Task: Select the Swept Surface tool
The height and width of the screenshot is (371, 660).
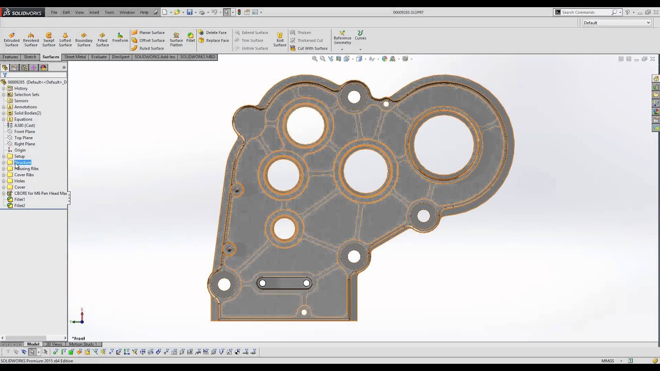Action: tap(48, 39)
